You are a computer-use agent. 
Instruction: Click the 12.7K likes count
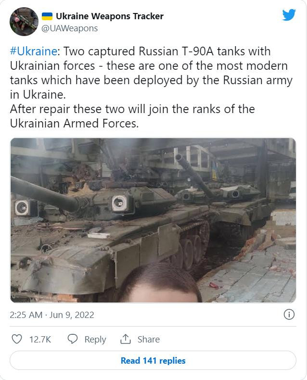tap(40, 340)
